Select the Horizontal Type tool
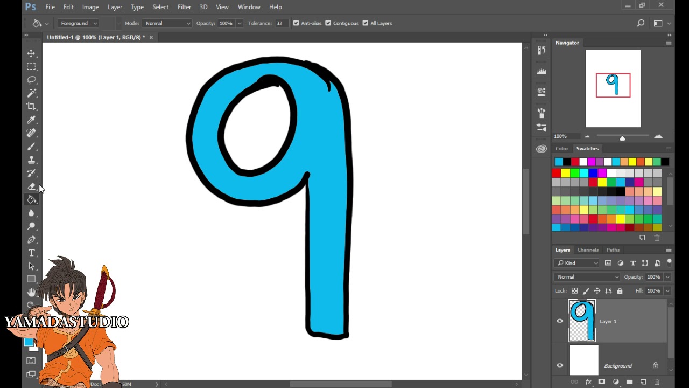689x388 pixels. pos(31,252)
